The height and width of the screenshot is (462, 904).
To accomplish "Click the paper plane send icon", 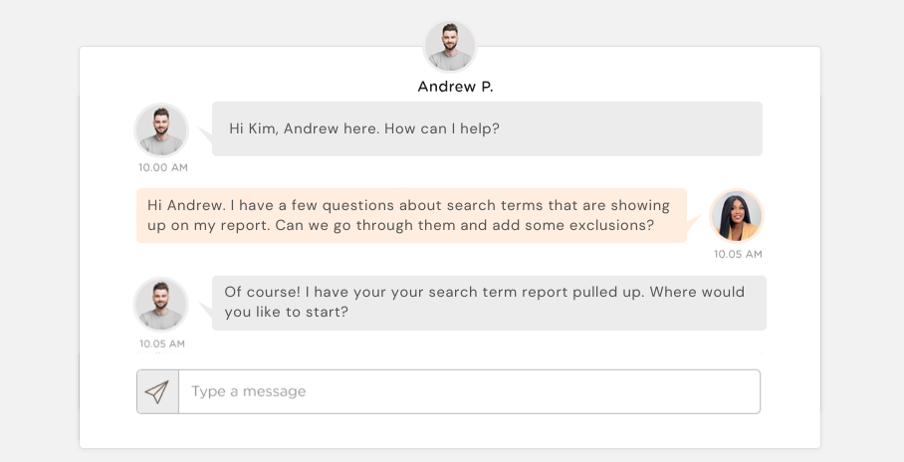I will (x=156, y=391).
